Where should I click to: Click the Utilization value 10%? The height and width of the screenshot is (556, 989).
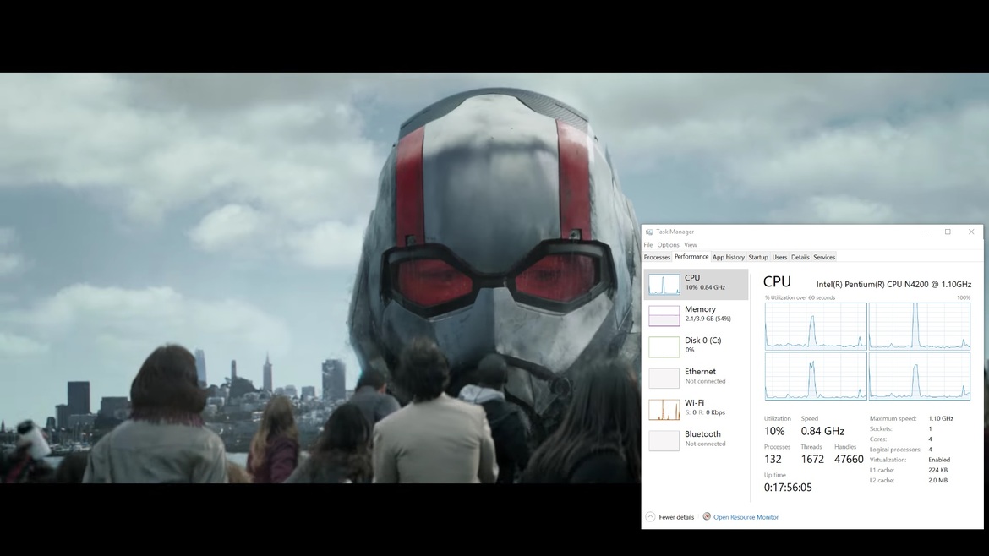tap(774, 431)
